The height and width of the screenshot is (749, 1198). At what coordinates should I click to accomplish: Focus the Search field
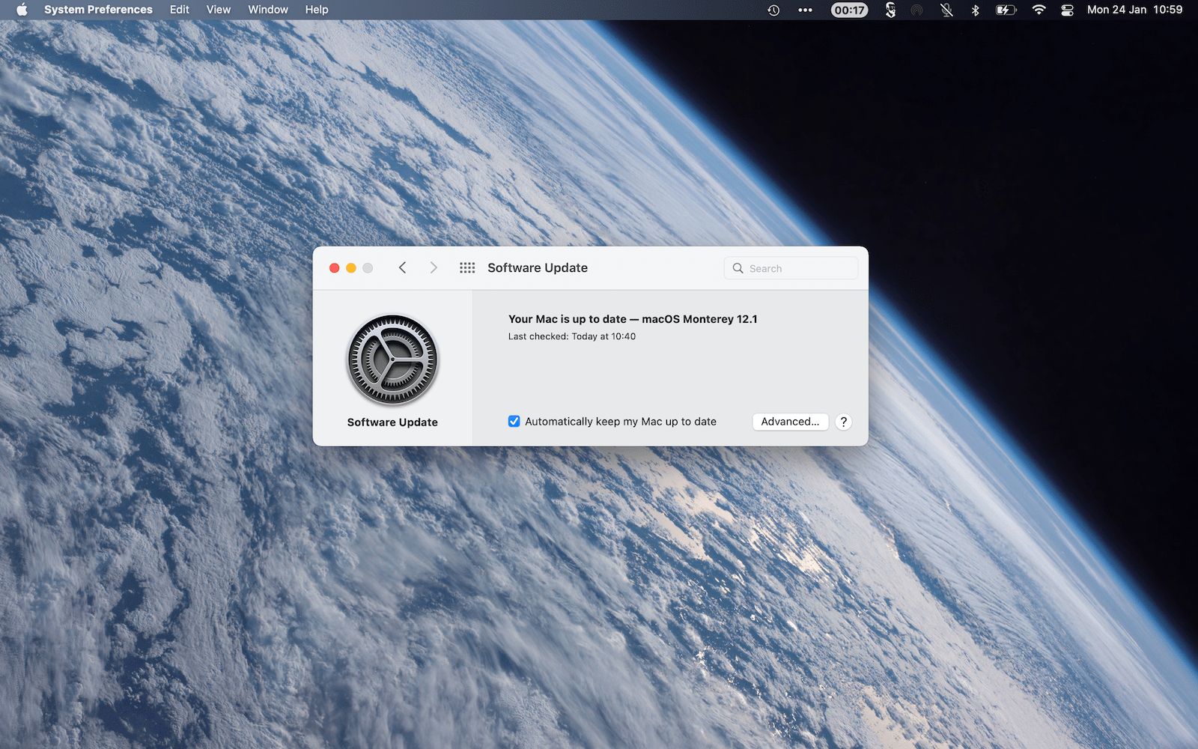click(791, 268)
